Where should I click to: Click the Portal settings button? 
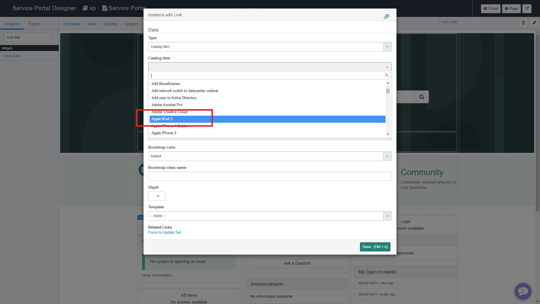490,8
